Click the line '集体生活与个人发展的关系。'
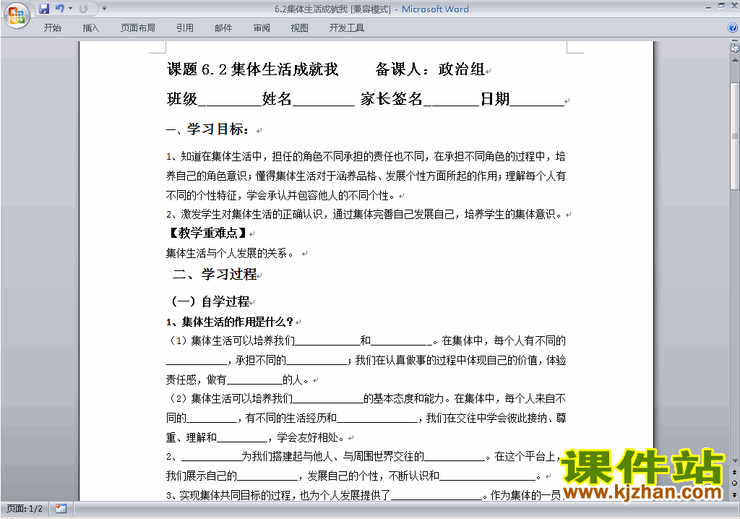The height and width of the screenshot is (519, 740). 231,253
